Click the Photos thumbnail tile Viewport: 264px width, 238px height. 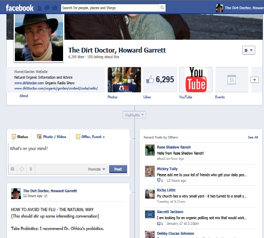tap(124, 79)
